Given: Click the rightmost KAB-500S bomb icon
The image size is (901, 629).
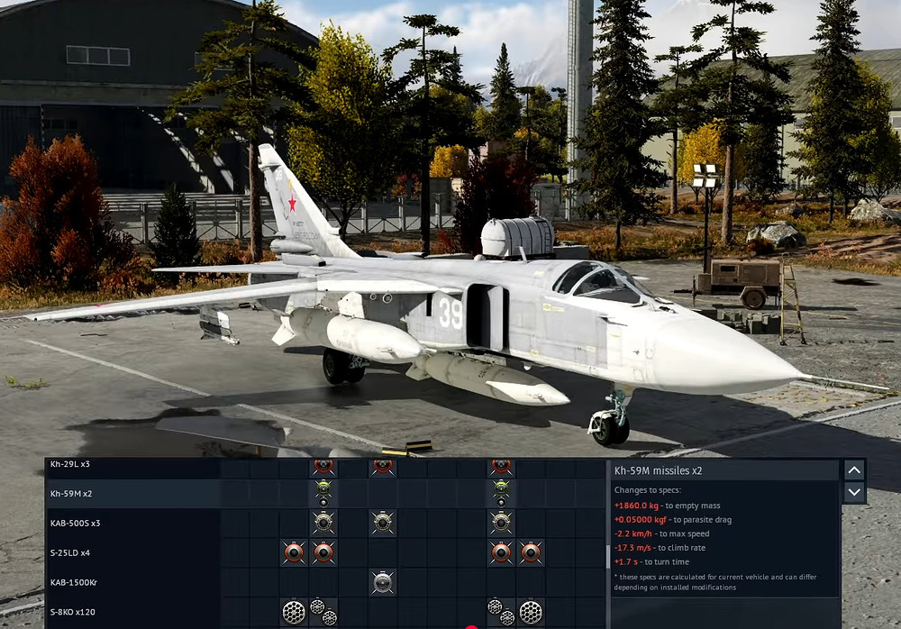Looking at the screenshot, I should click(x=501, y=523).
